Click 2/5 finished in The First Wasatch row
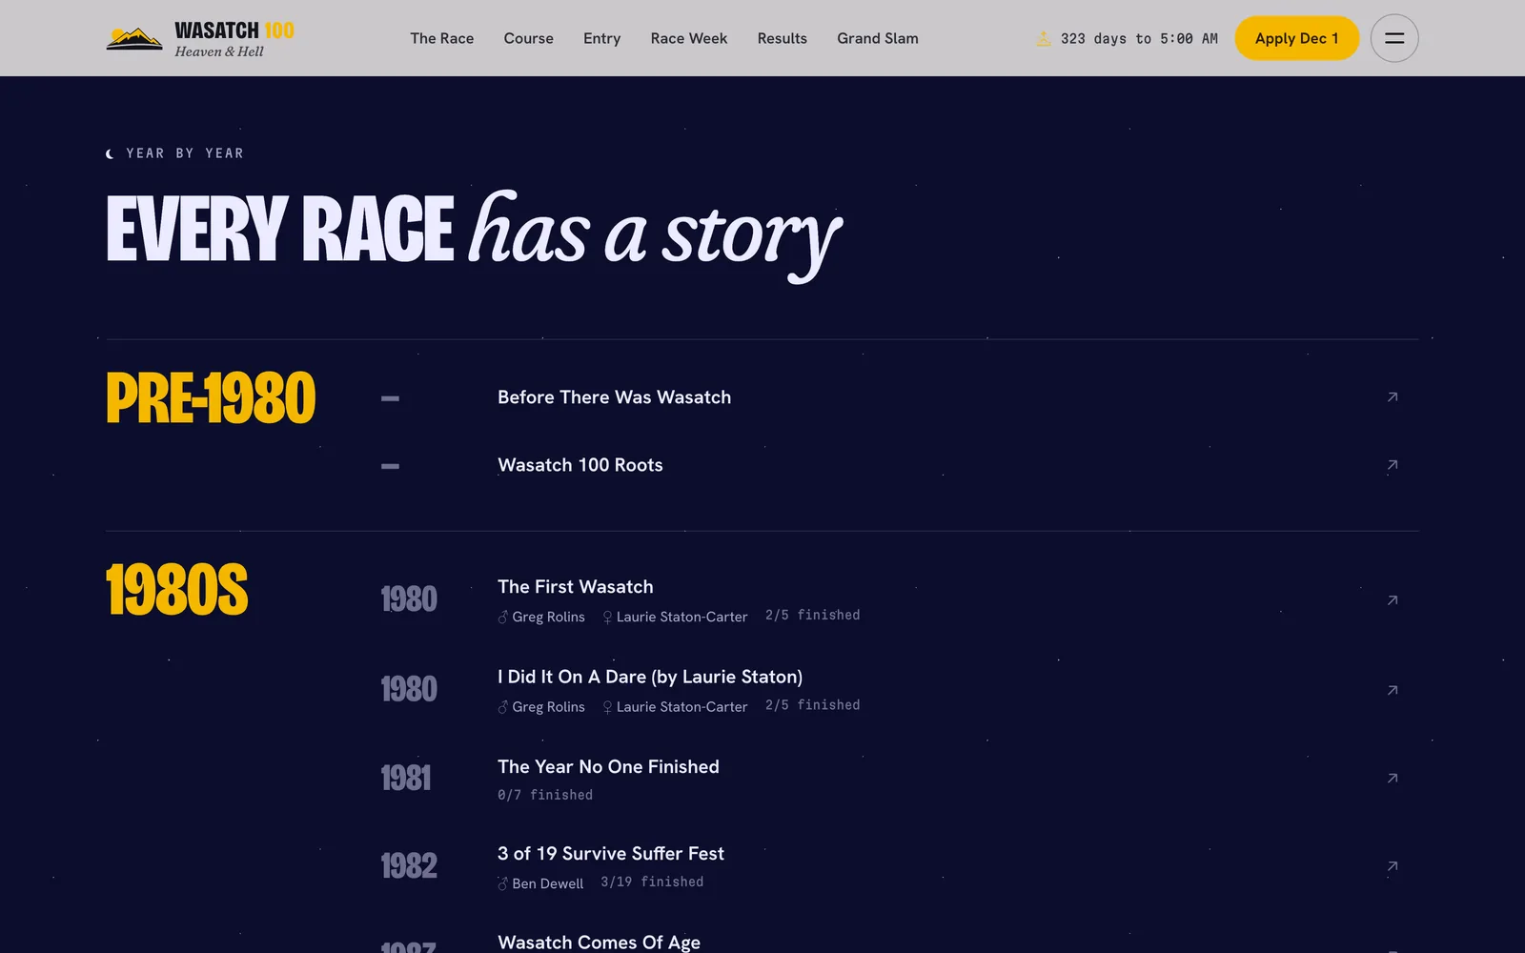The width and height of the screenshot is (1525, 953). point(812,616)
